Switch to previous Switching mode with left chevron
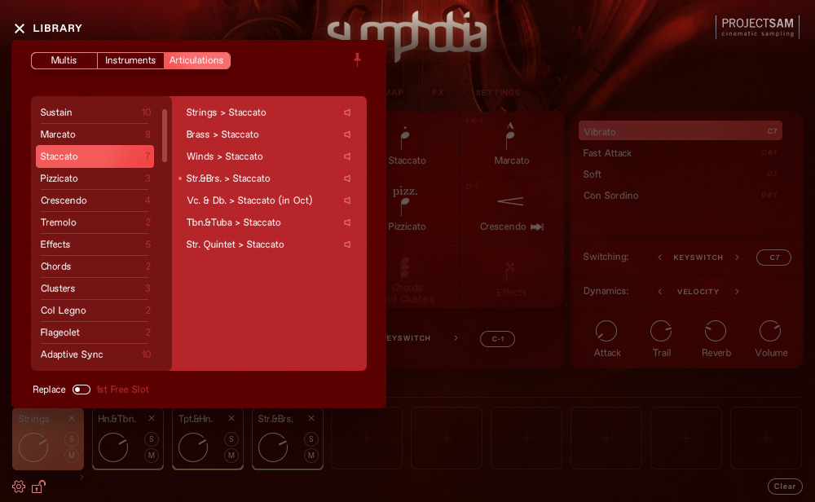This screenshot has height=502, width=815. coord(660,258)
